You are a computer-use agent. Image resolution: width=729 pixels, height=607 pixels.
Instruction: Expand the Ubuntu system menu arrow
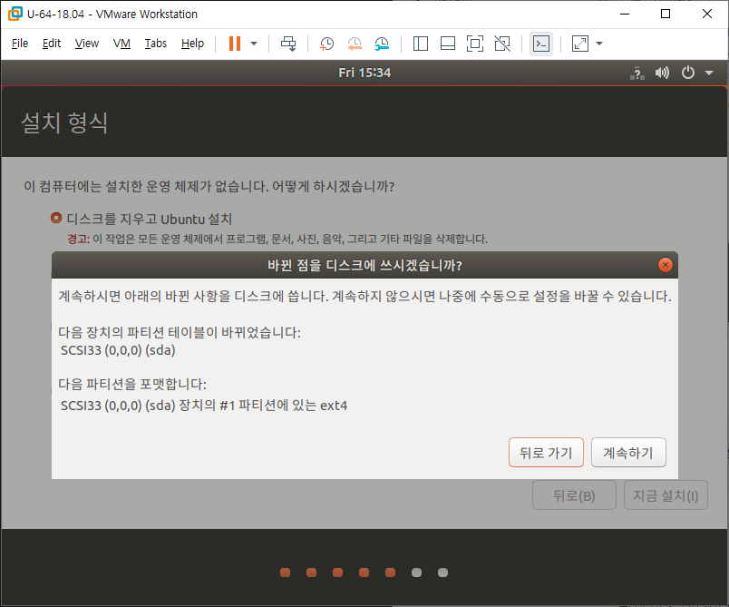click(709, 73)
